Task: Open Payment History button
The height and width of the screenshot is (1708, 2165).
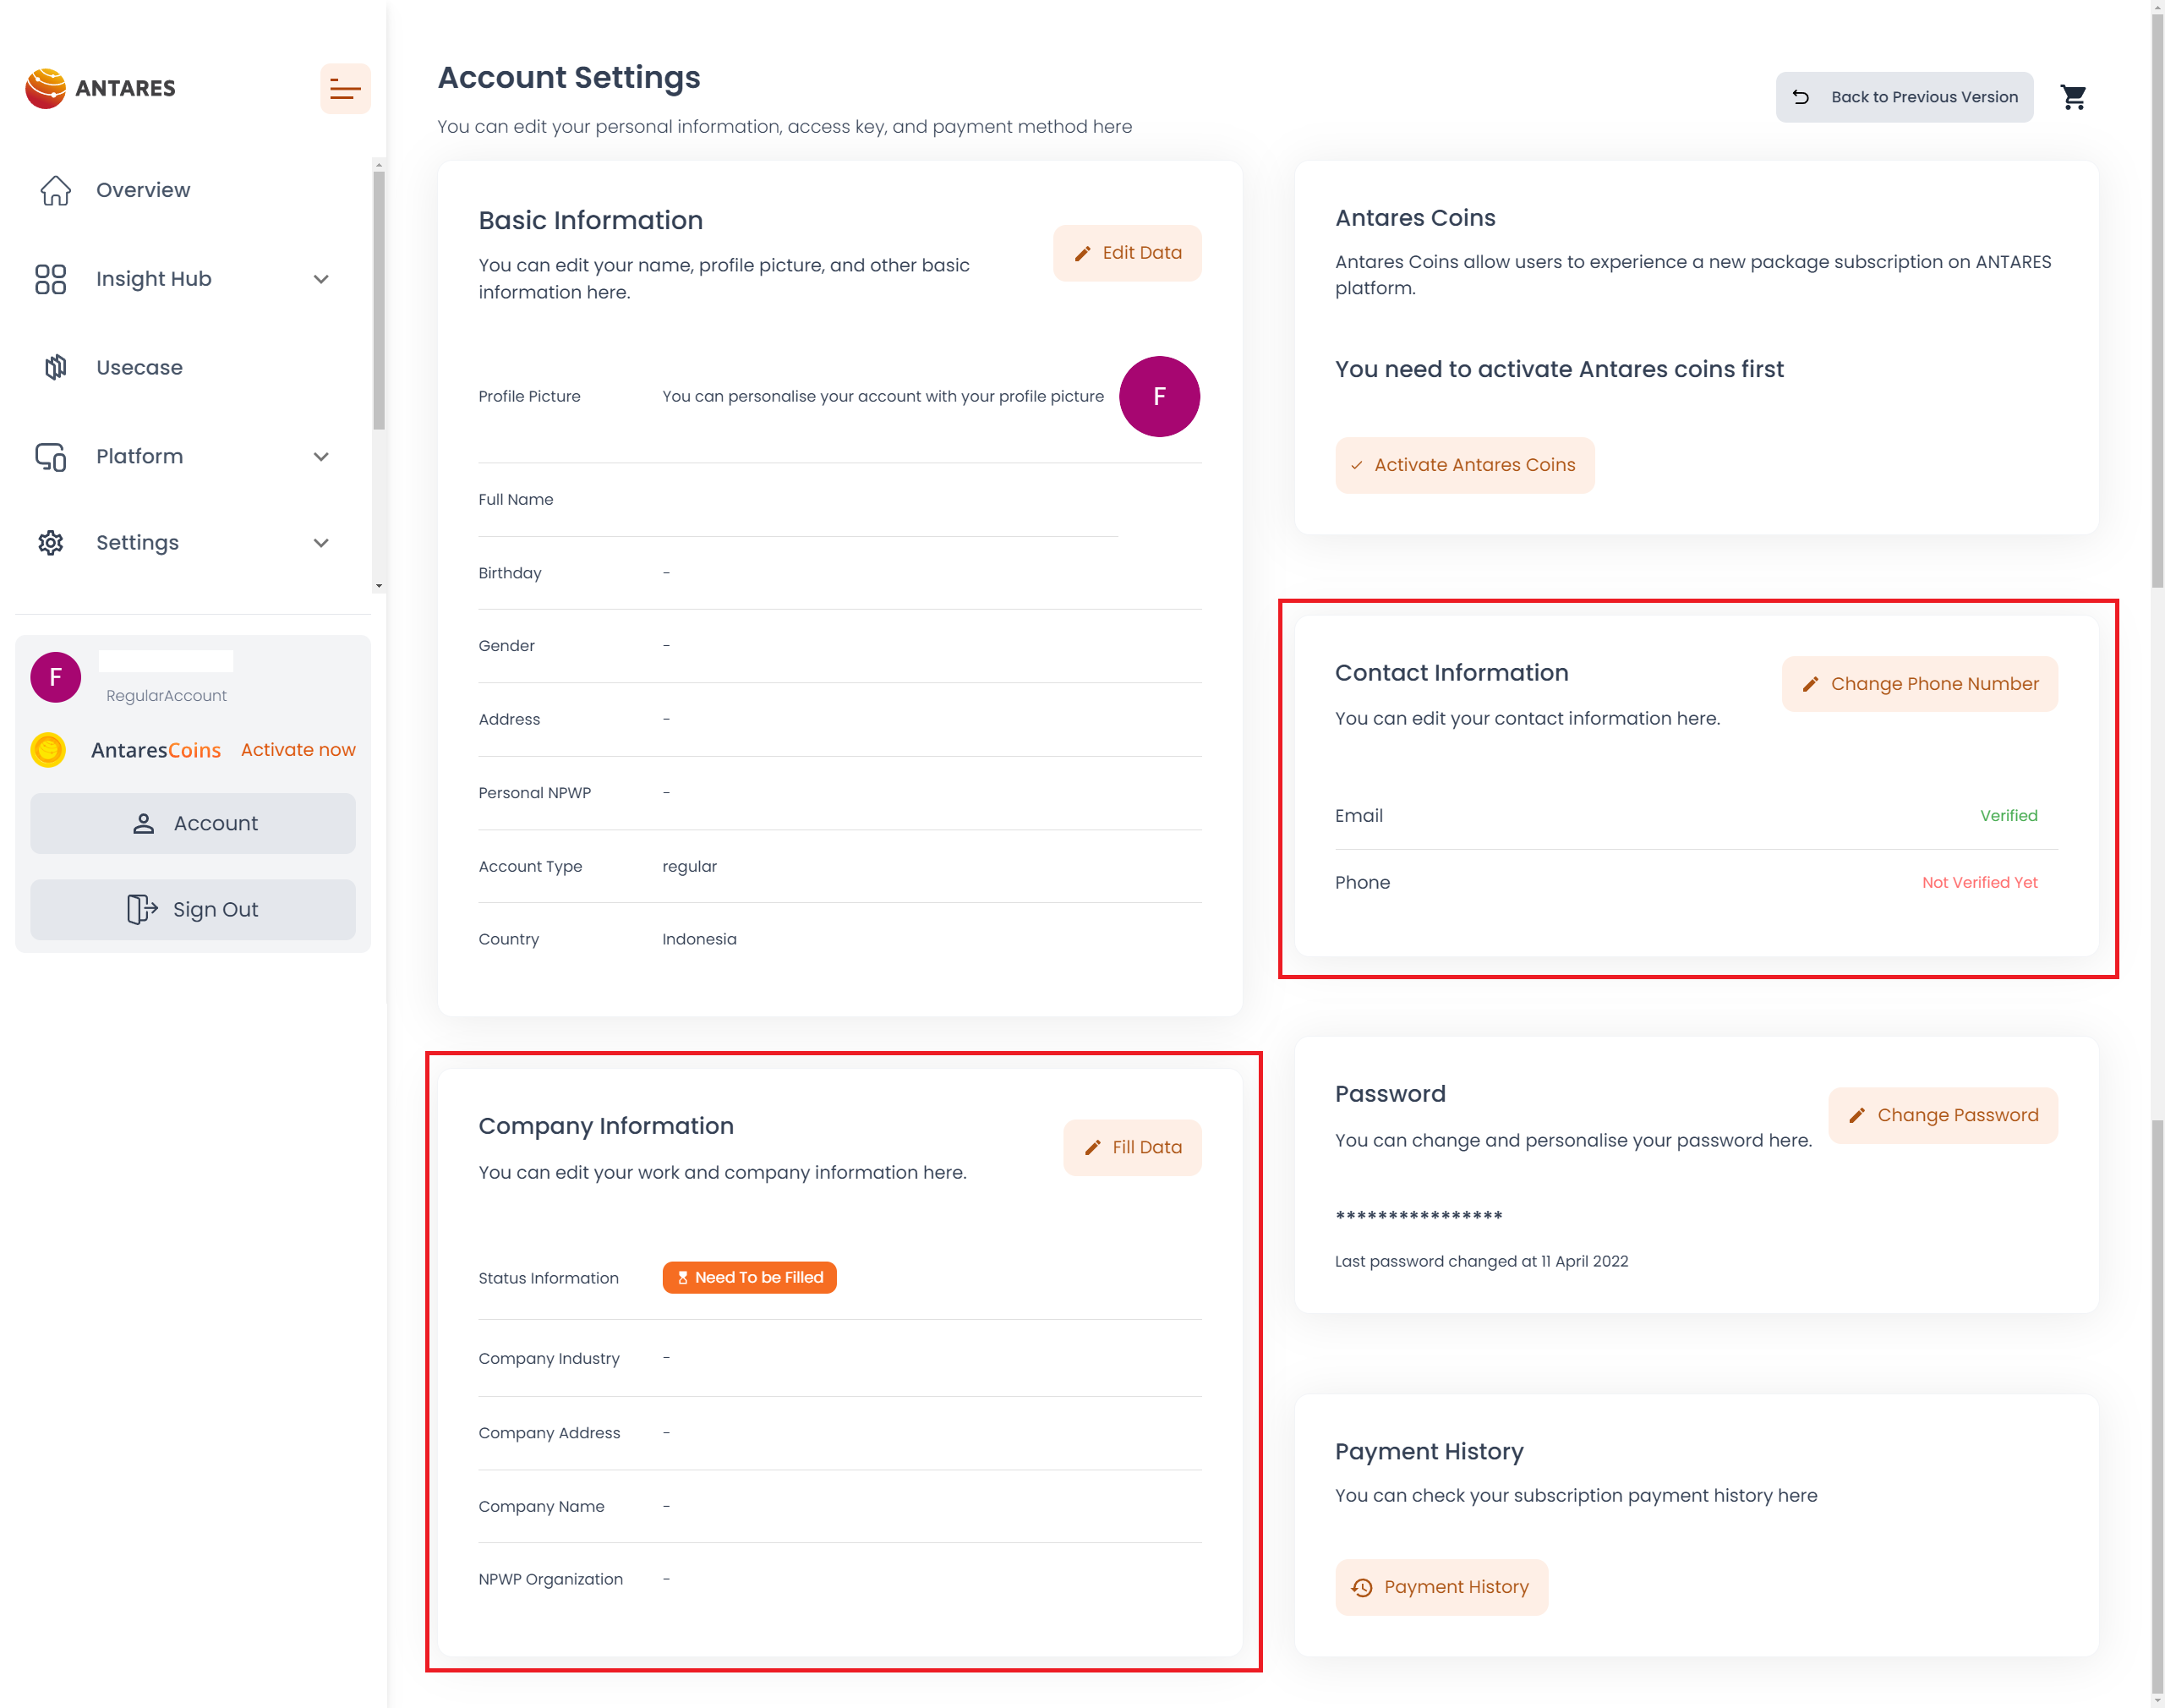Action: click(1441, 1587)
